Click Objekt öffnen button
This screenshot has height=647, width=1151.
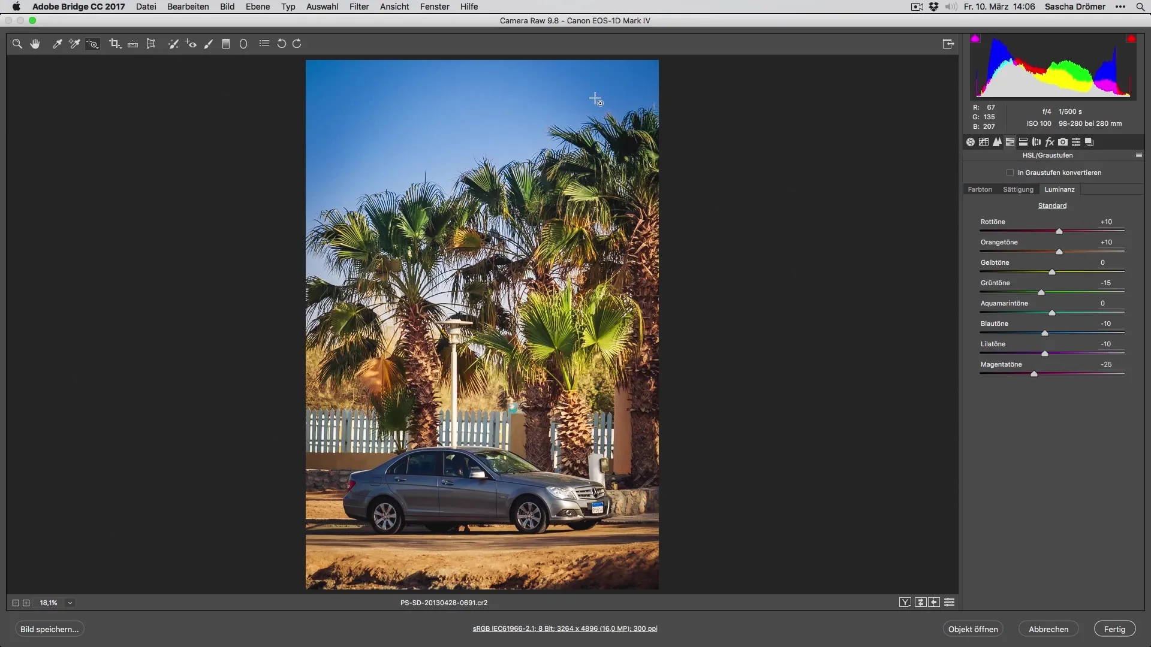[x=973, y=629]
